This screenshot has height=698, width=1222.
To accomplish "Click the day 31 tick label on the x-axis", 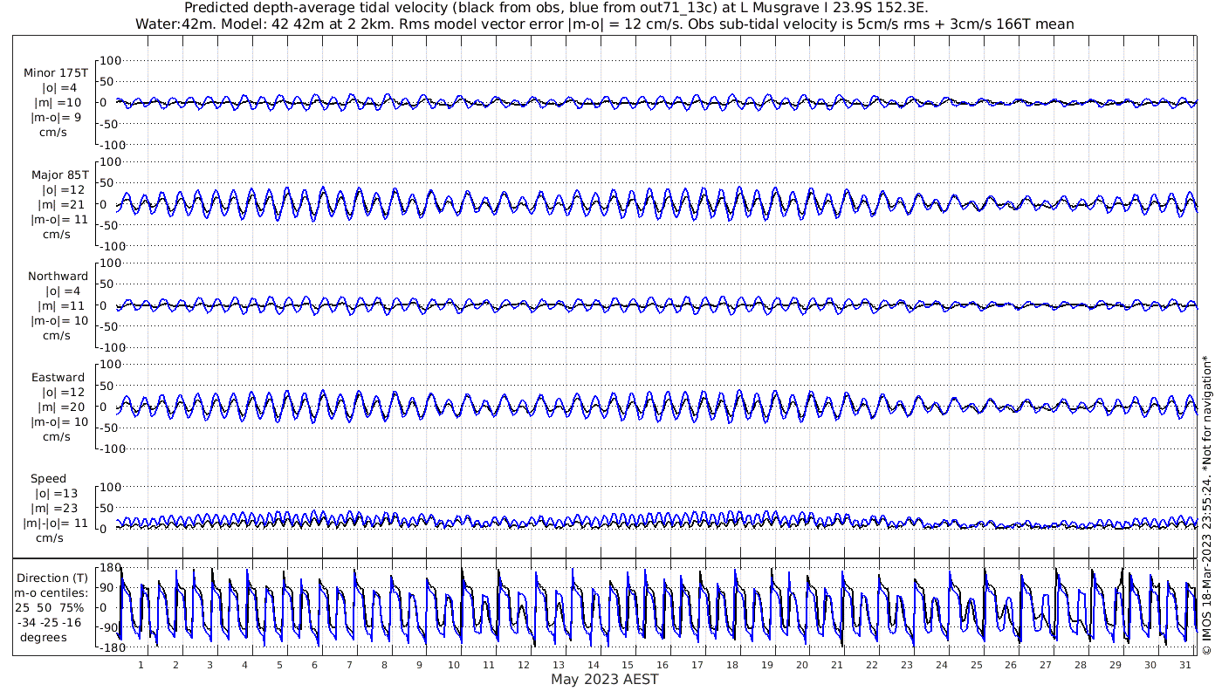I will (x=1185, y=665).
